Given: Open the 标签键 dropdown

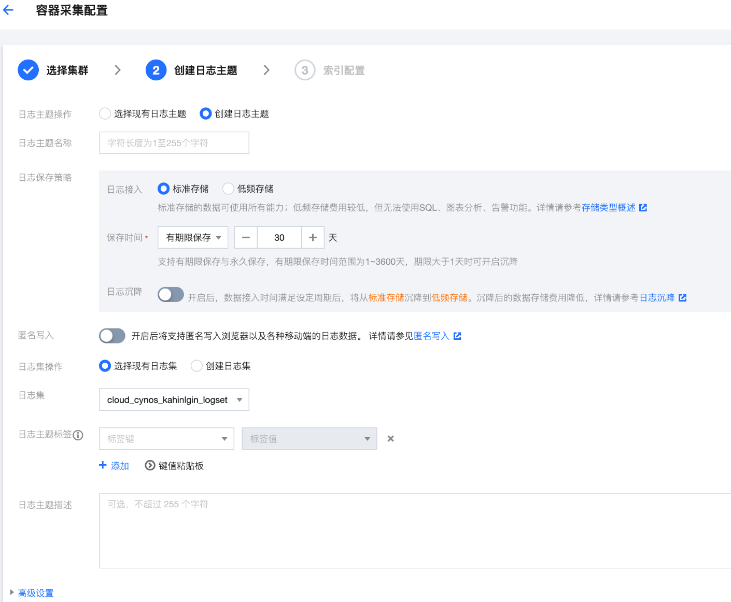Looking at the screenshot, I should tap(166, 439).
